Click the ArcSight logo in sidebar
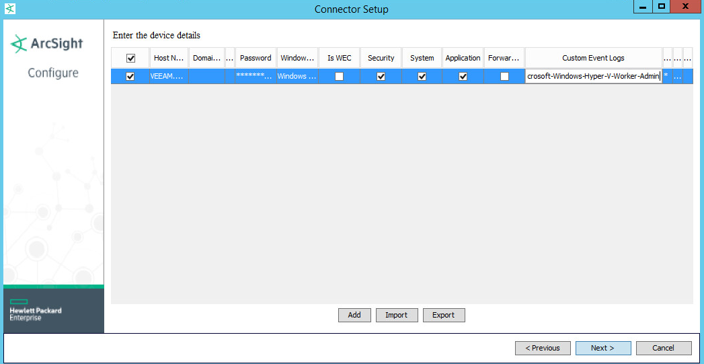This screenshot has height=364, width=704. click(x=47, y=44)
